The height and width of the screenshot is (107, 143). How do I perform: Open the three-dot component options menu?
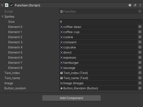coord(140,5)
